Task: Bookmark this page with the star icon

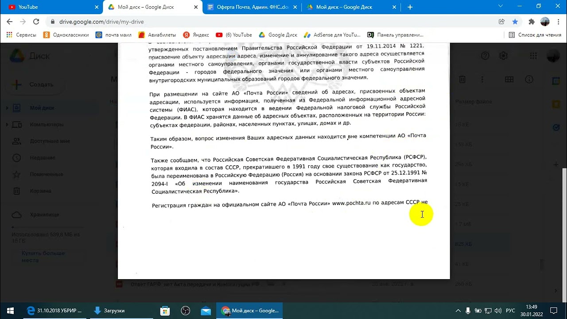Action: pyautogui.click(x=515, y=22)
